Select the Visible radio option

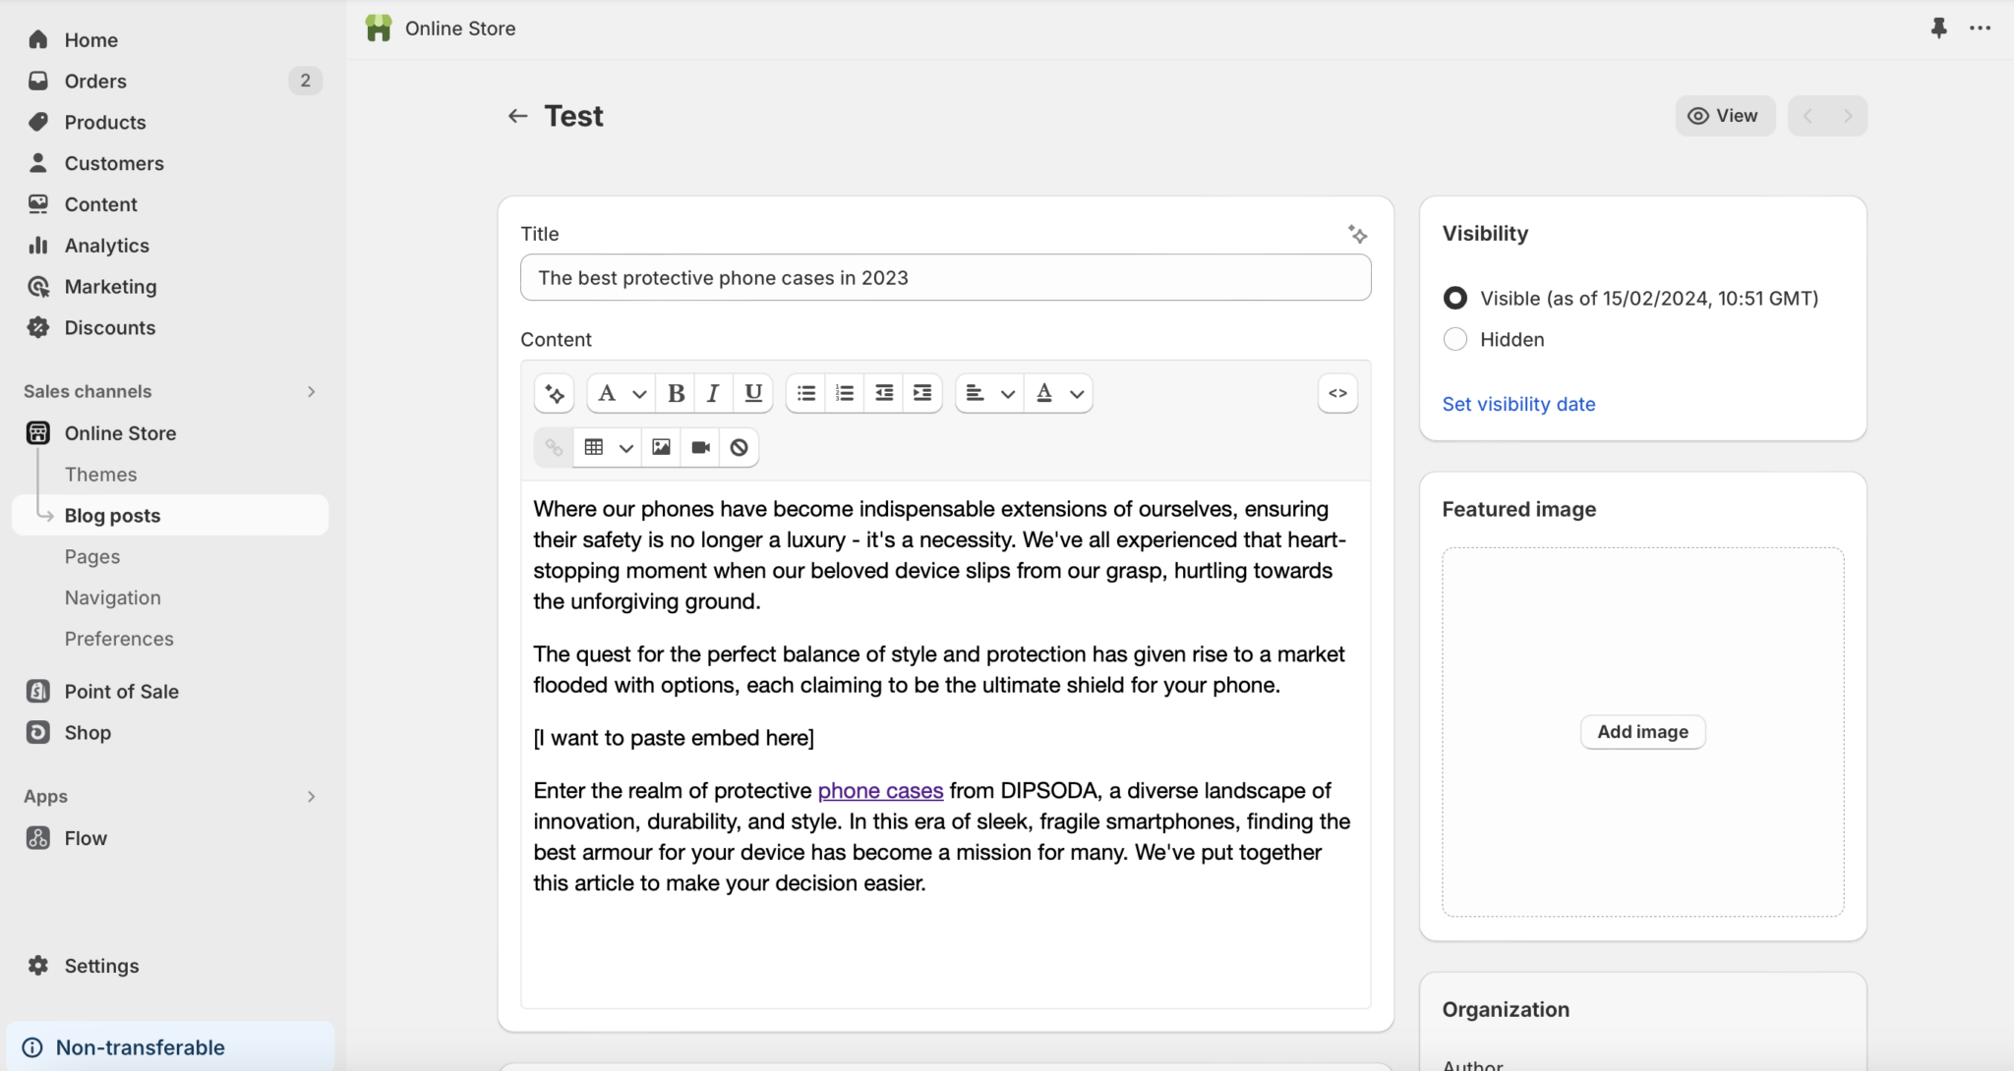(1455, 298)
